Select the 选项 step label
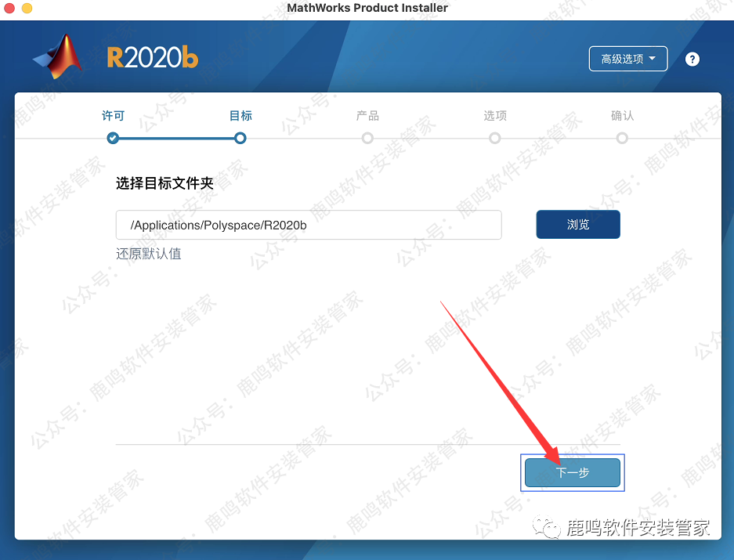734x560 pixels. click(494, 116)
